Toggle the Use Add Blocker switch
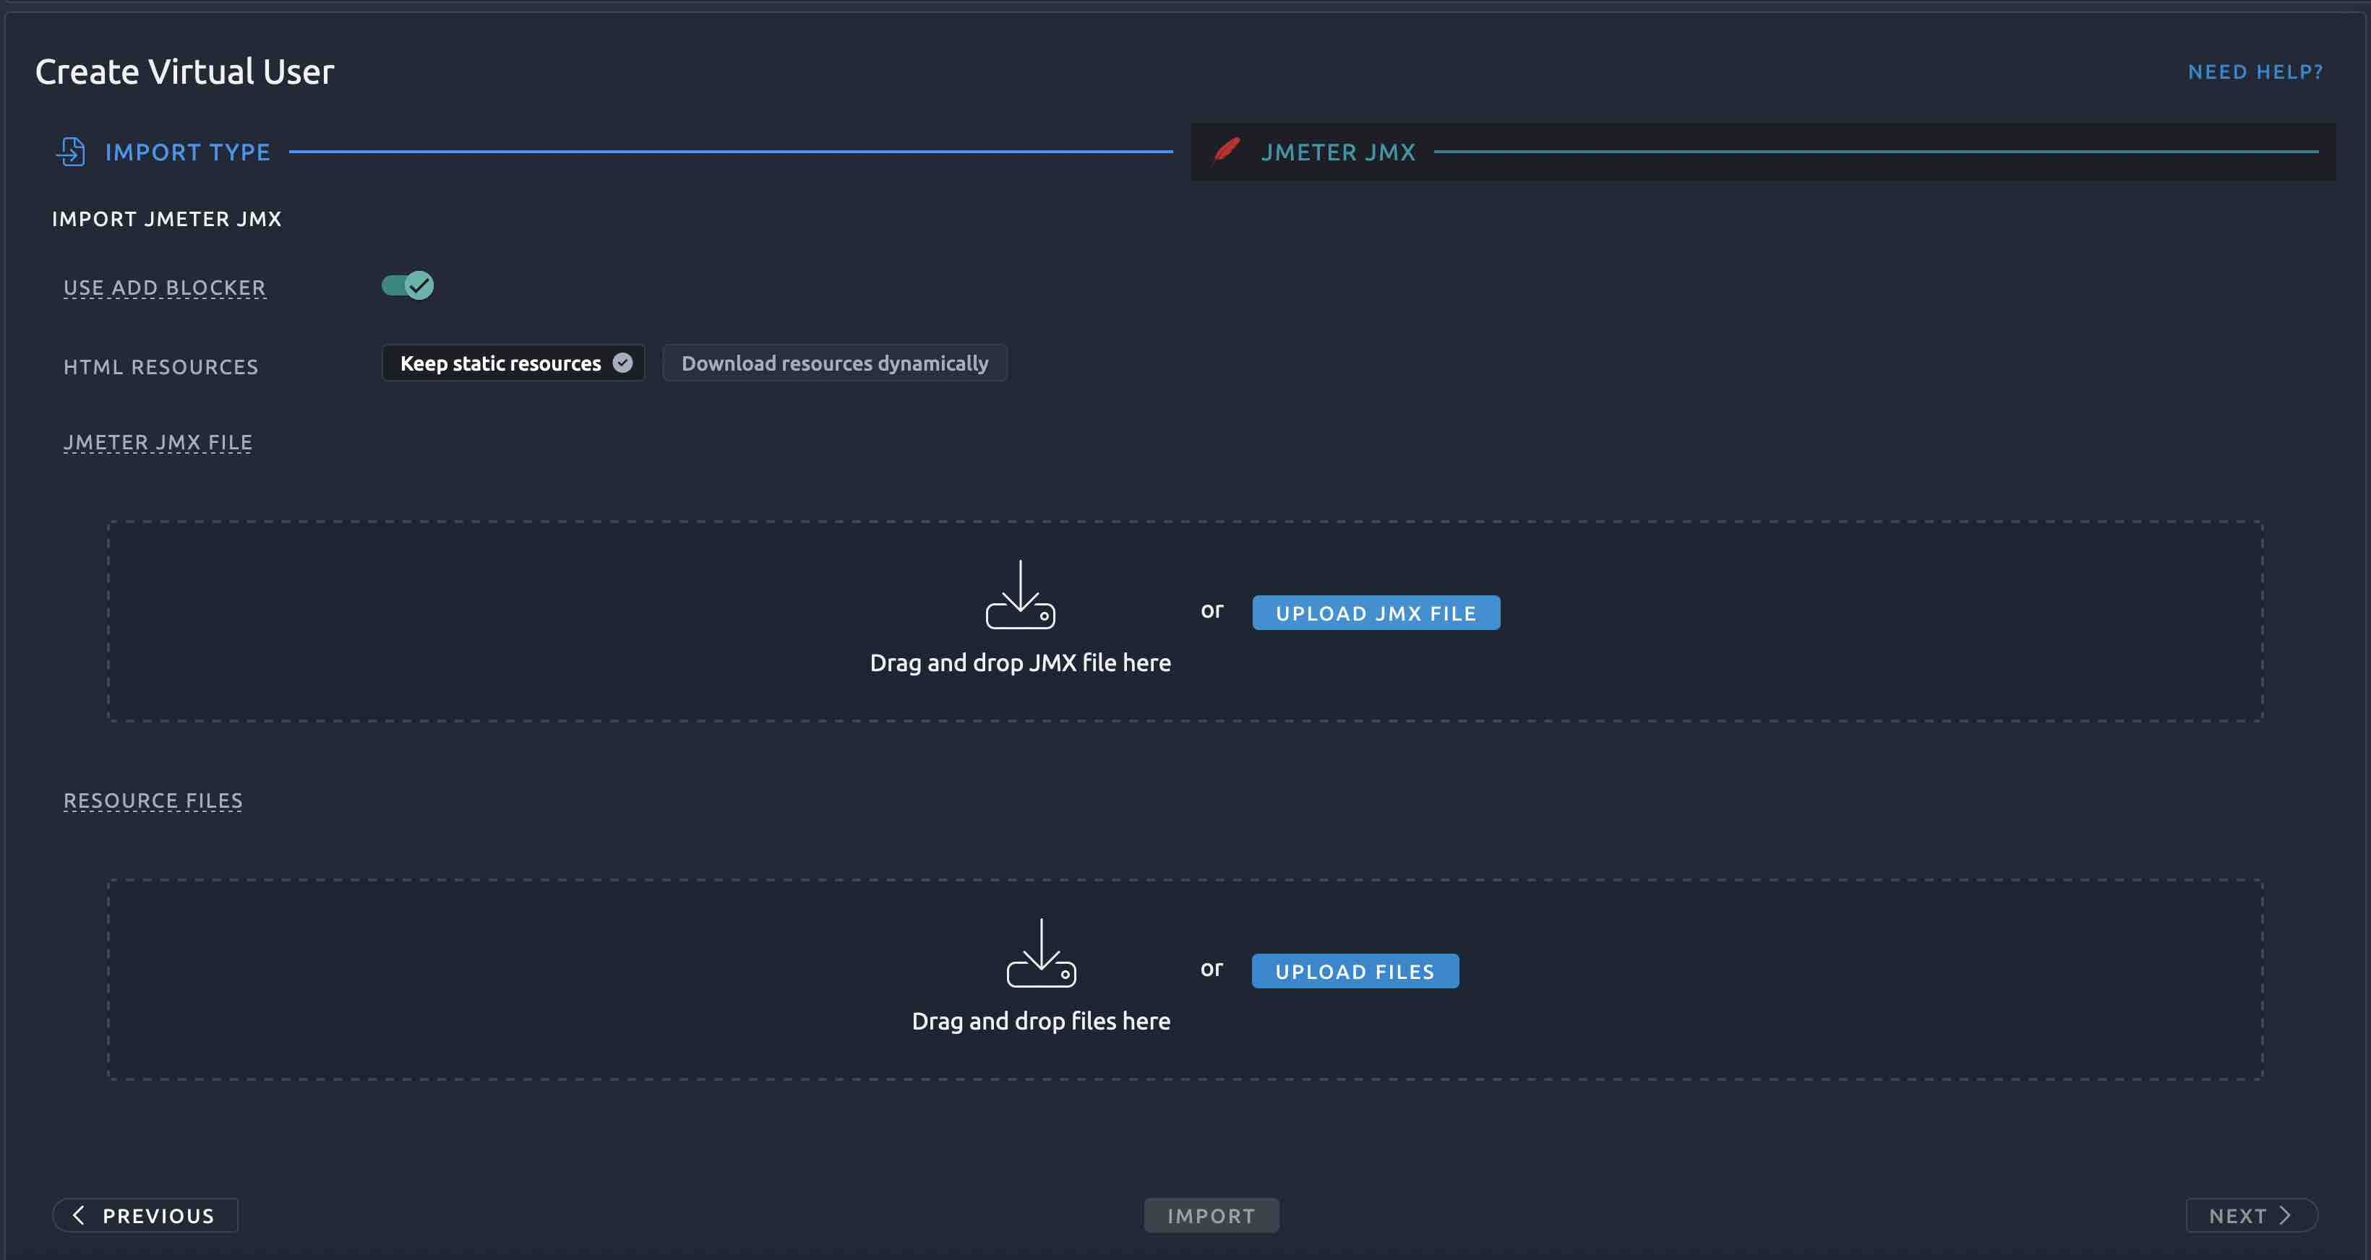The width and height of the screenshot is (2371, 1260). pos(408,286)
